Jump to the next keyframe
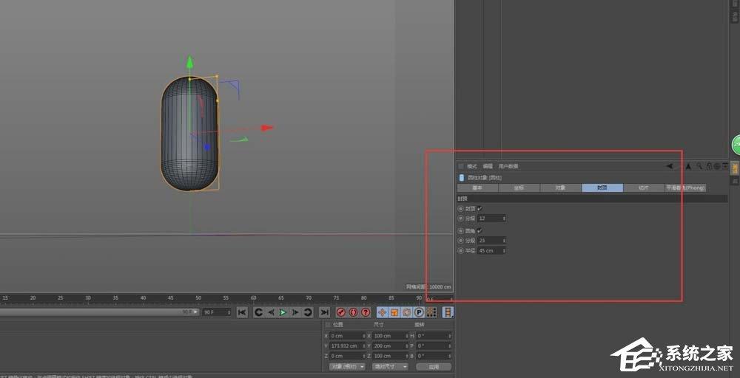740x378 pixels. (308, 312)
